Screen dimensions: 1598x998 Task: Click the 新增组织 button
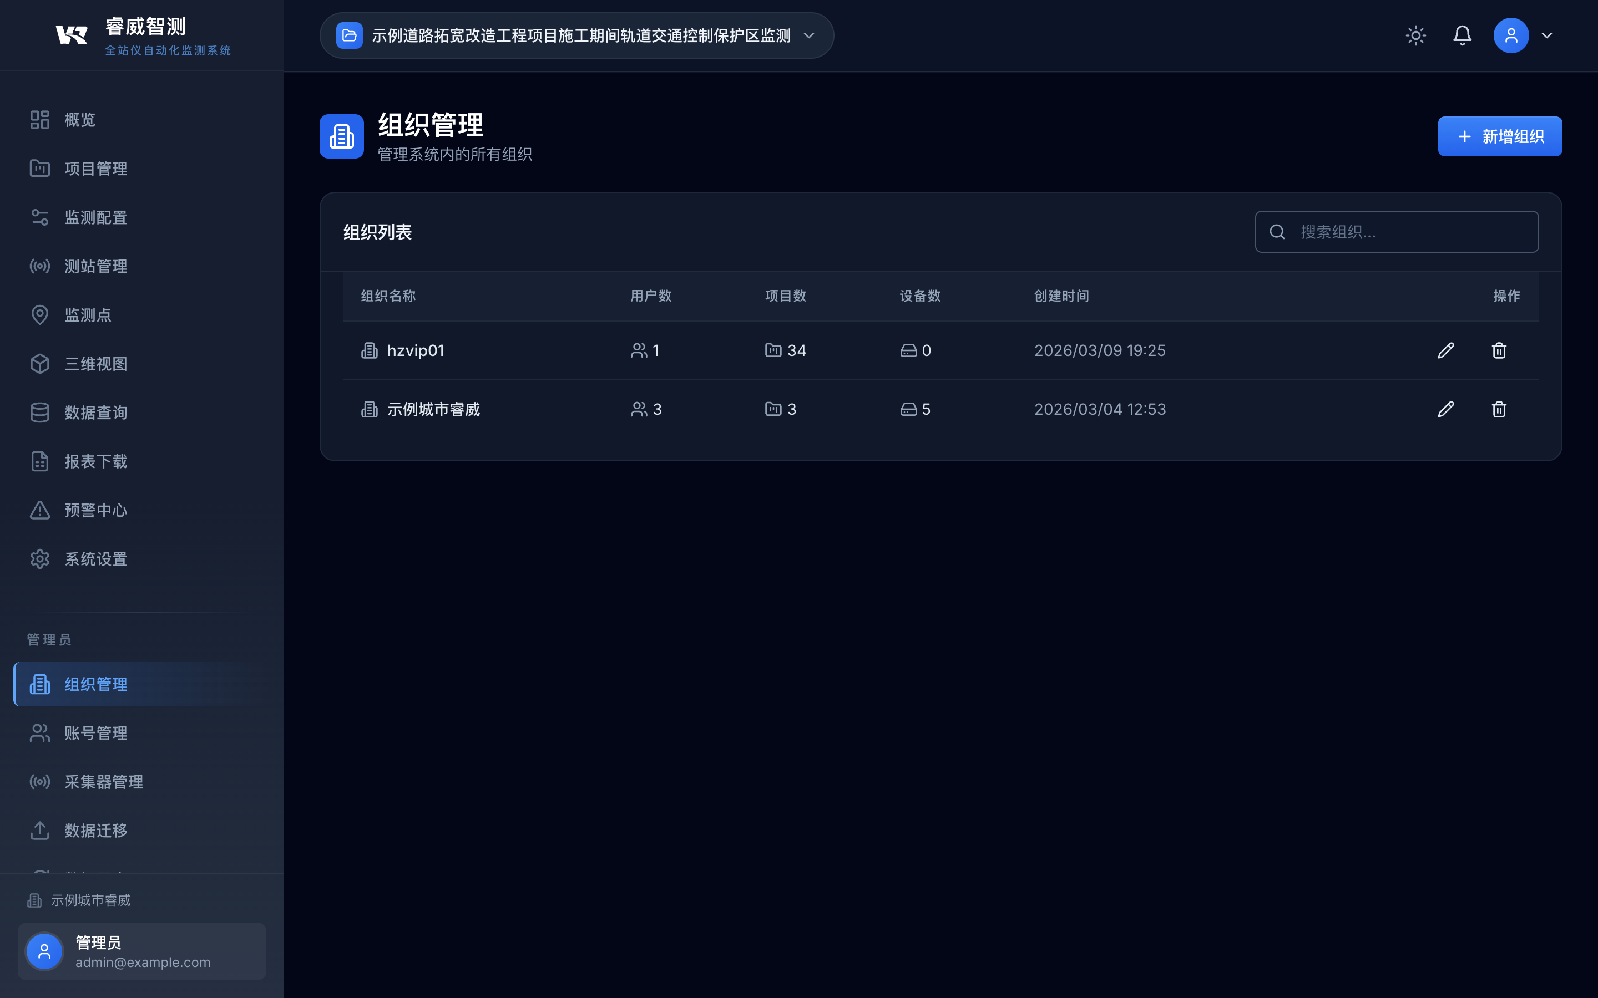tap(1500, 136)
